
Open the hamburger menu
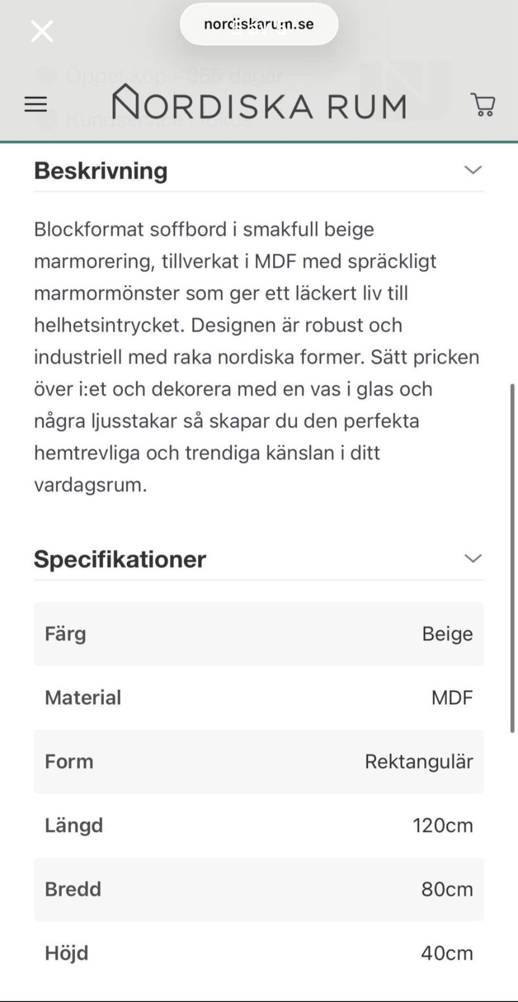tap(36, 104)
